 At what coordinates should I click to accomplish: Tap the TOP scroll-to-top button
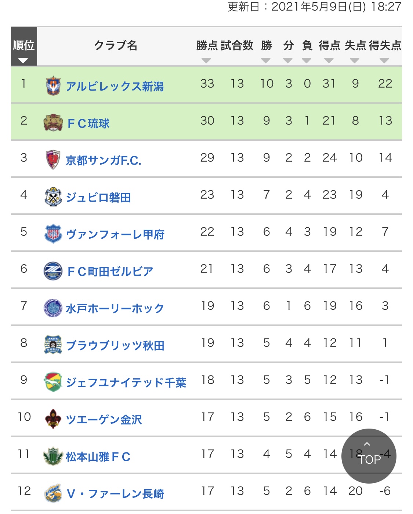[x=369, y=456]
